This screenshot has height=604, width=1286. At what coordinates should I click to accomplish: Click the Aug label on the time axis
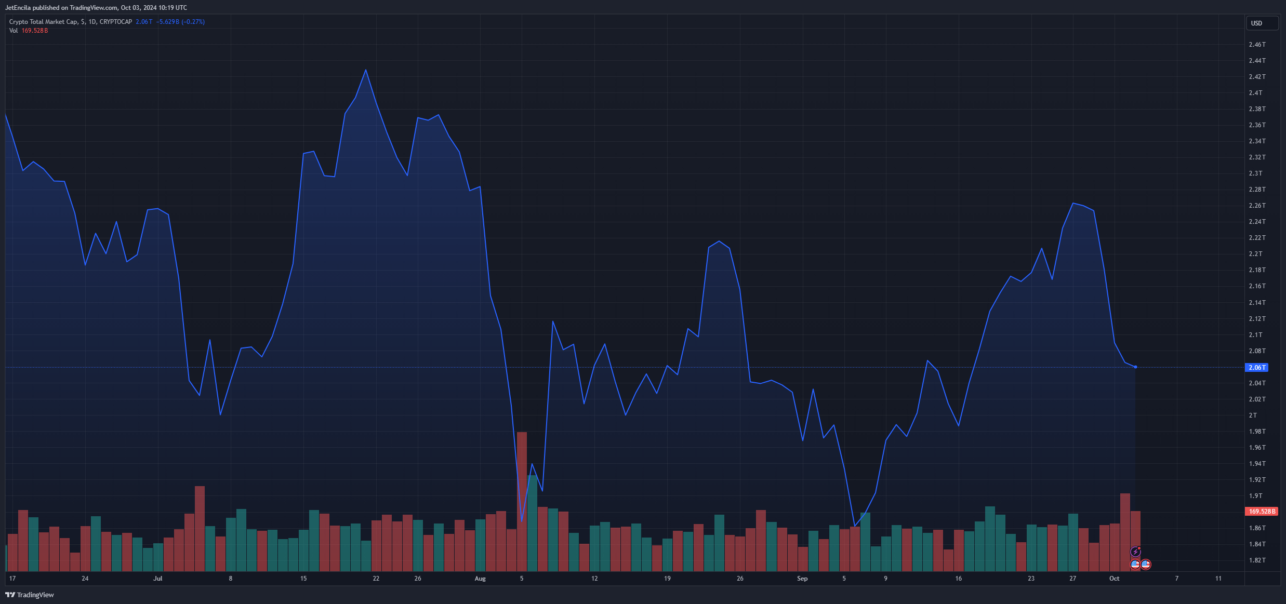pyautogui.click(x=480, y=579)
